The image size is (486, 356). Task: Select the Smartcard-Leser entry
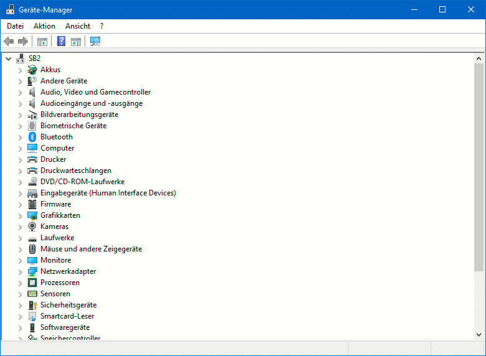(x=67, y=316)
